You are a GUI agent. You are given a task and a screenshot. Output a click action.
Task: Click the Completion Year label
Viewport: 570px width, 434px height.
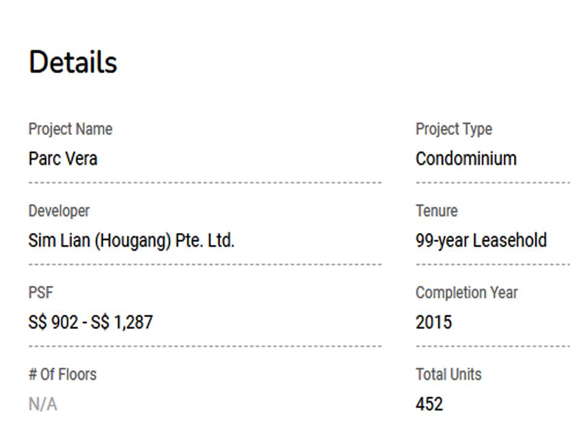pyautogui.click(x=466, y=292)
